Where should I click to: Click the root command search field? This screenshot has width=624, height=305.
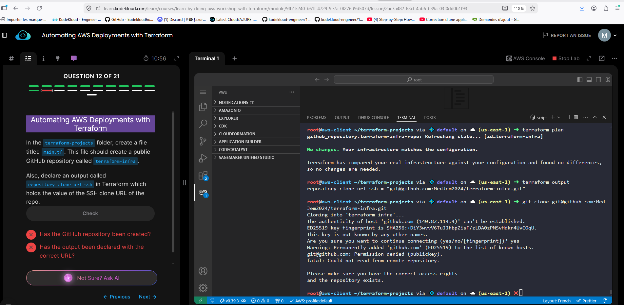pyautogui.click(x=414, y=80)
